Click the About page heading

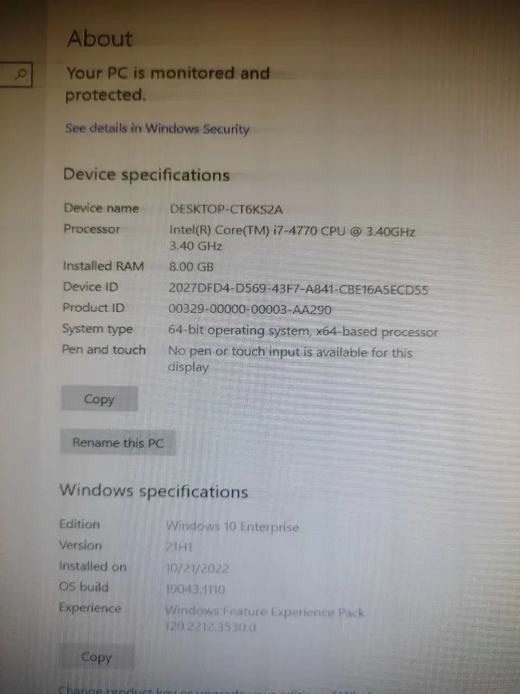pos(100,38)
